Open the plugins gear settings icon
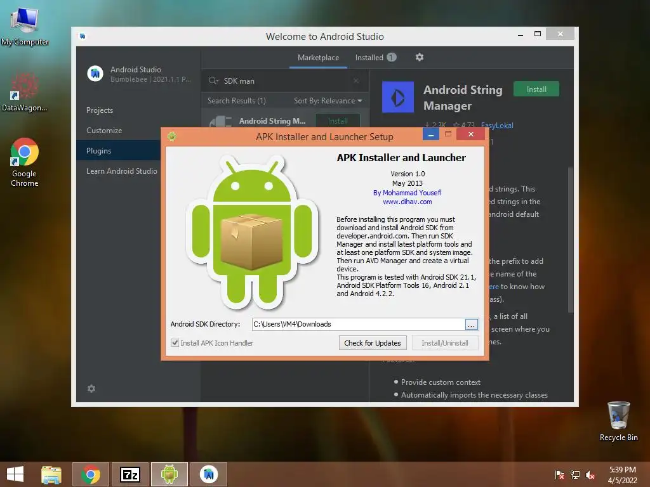Screen dimensions: 650x487 coord(420,57)
